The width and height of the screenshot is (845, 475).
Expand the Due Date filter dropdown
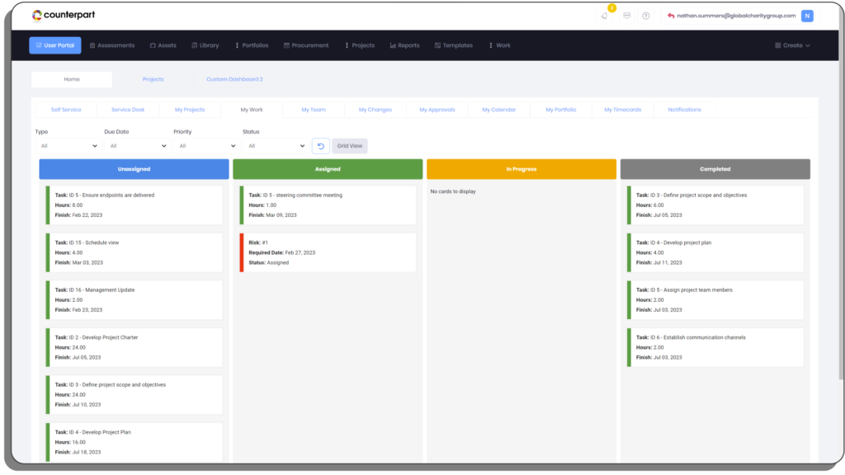click(x=135, y=146)
